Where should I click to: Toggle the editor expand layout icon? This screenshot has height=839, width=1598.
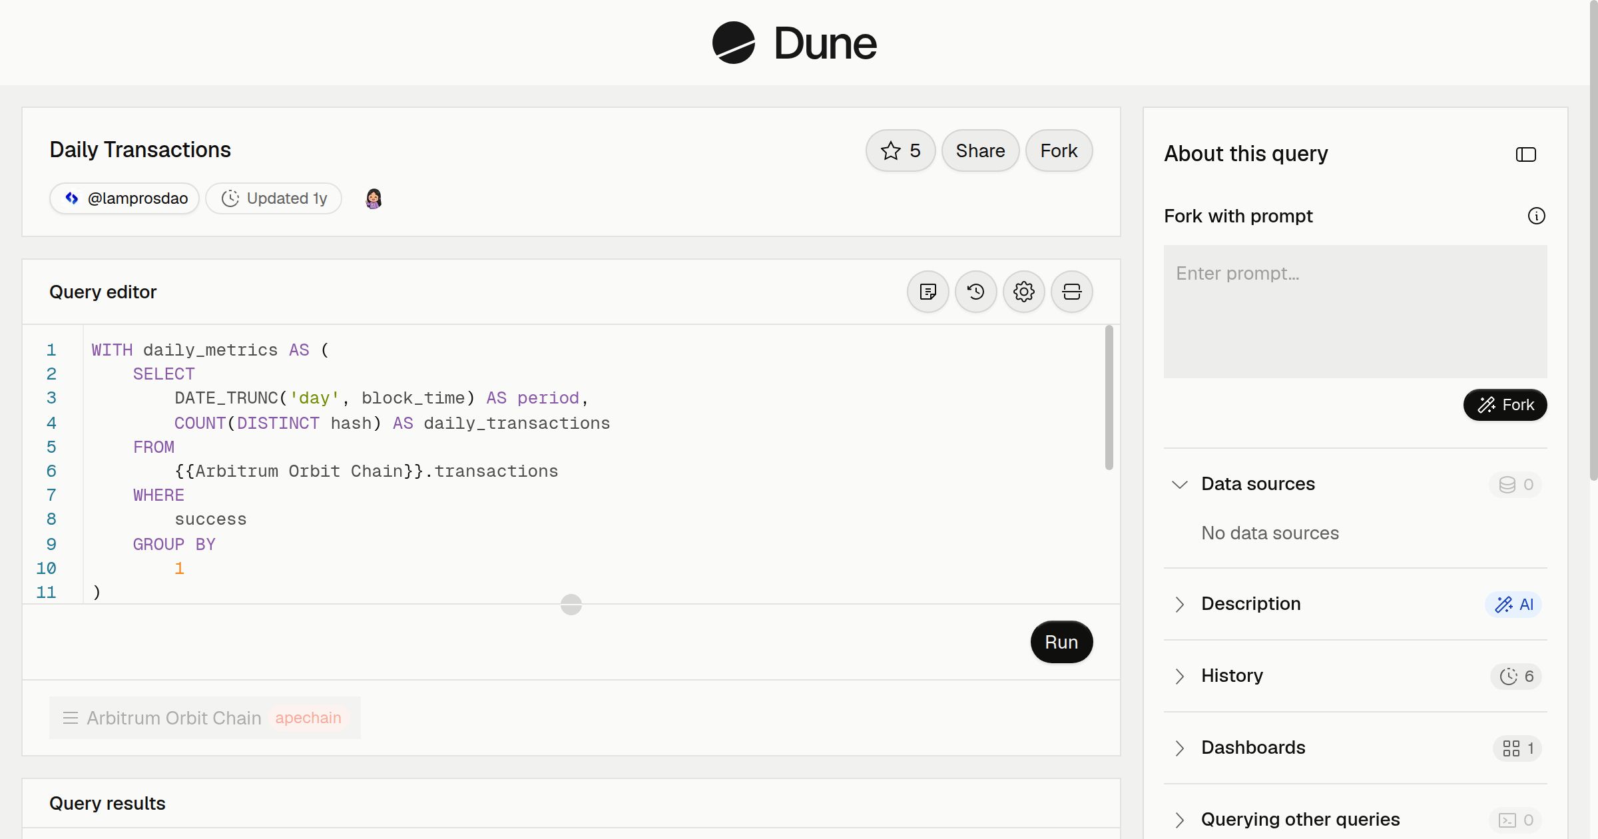1071,292
